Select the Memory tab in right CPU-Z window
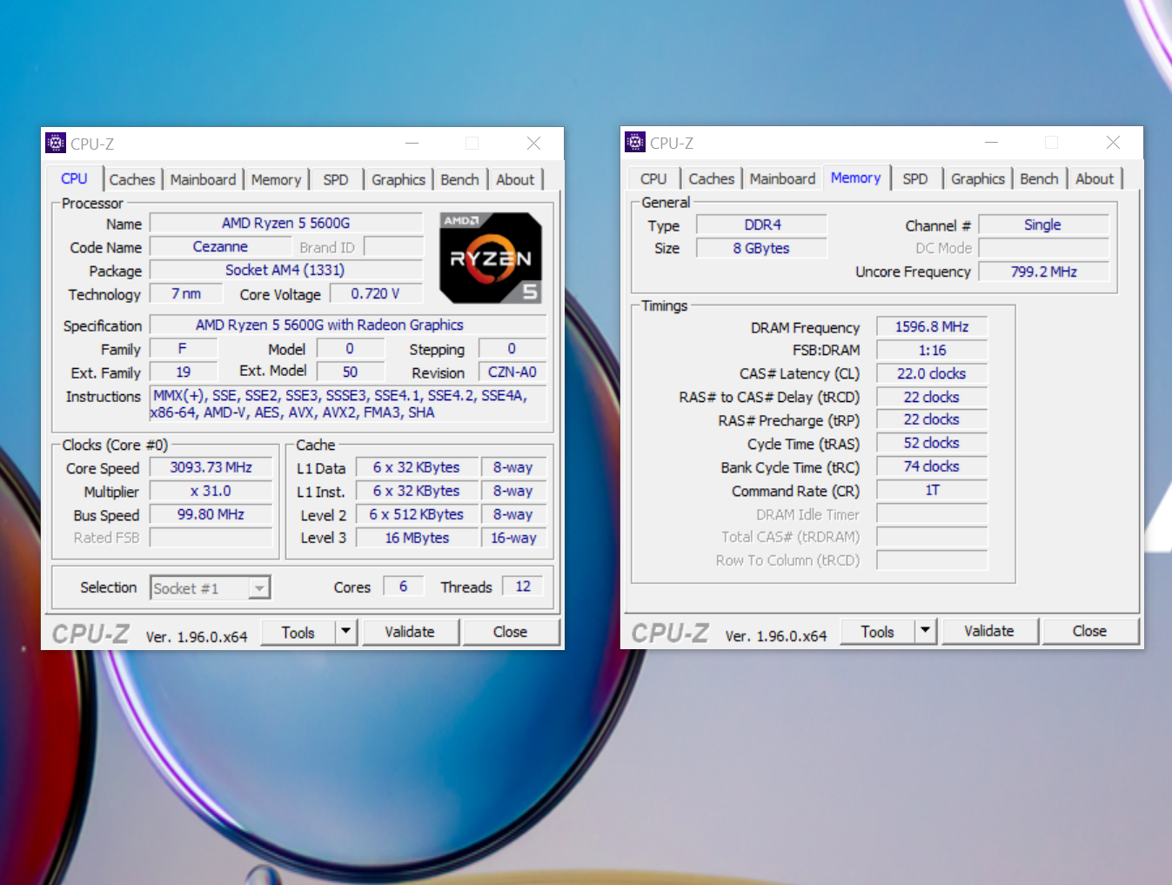 (855, 177)
